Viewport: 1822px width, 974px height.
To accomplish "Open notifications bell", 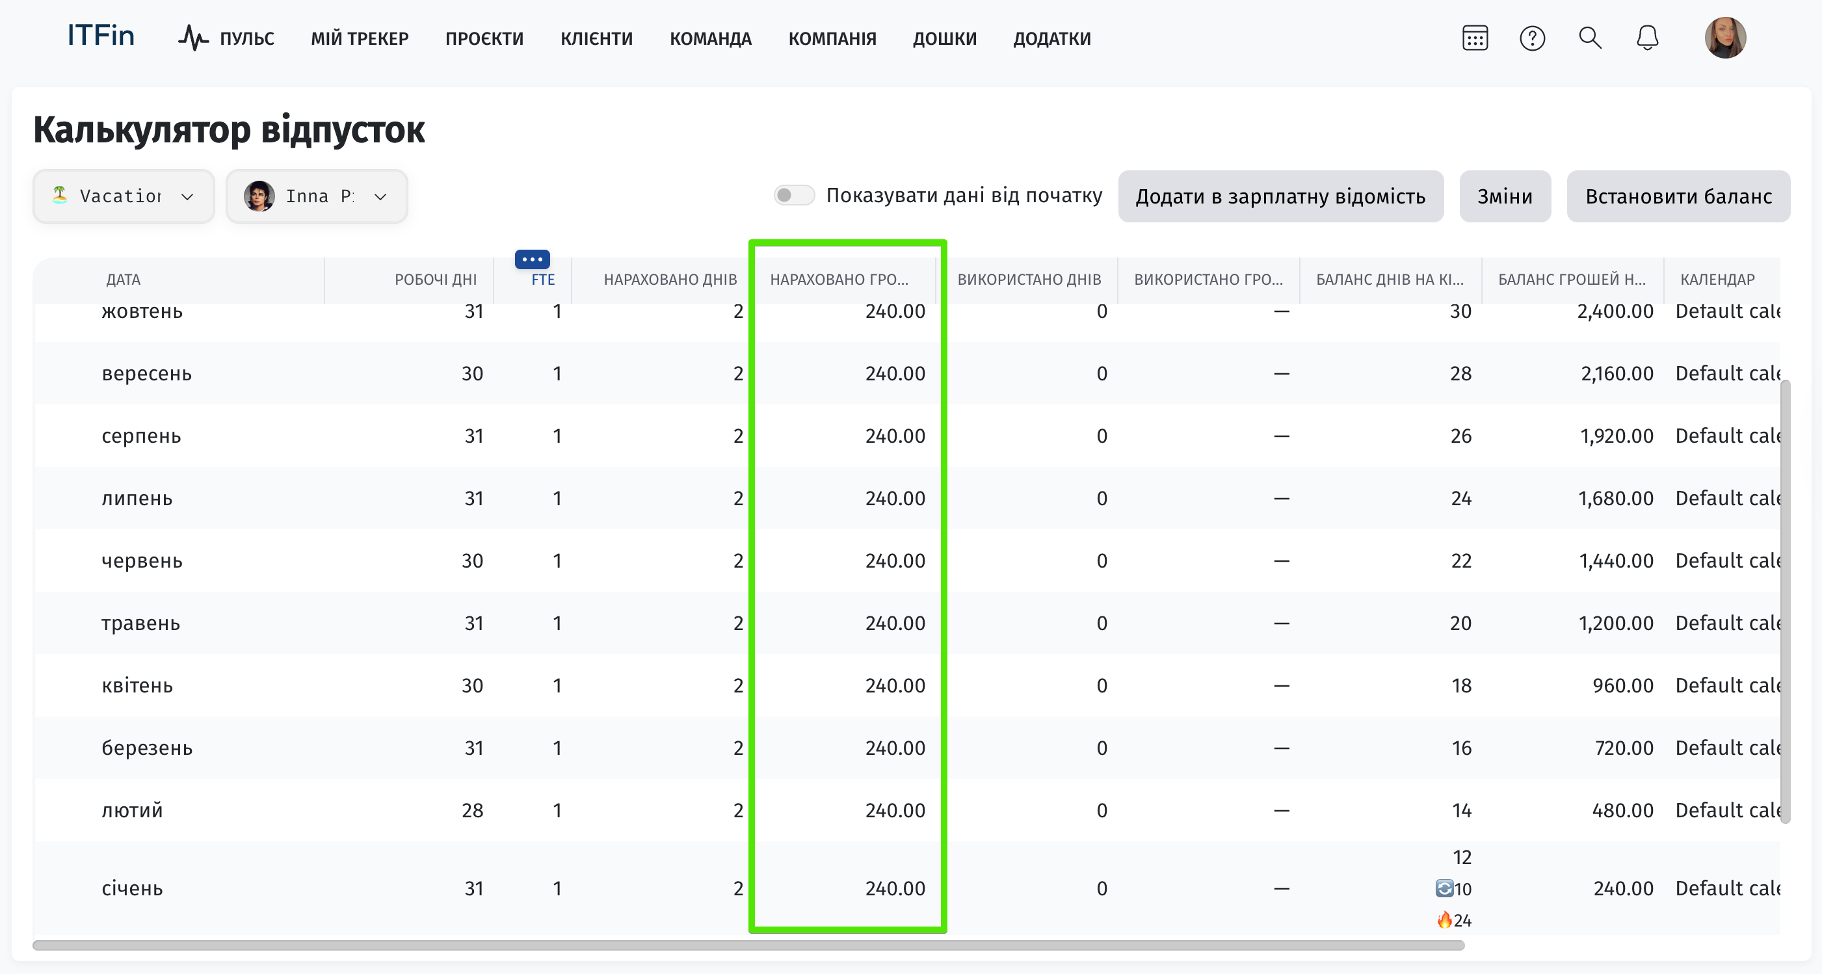I will [x=1647, y=38].
